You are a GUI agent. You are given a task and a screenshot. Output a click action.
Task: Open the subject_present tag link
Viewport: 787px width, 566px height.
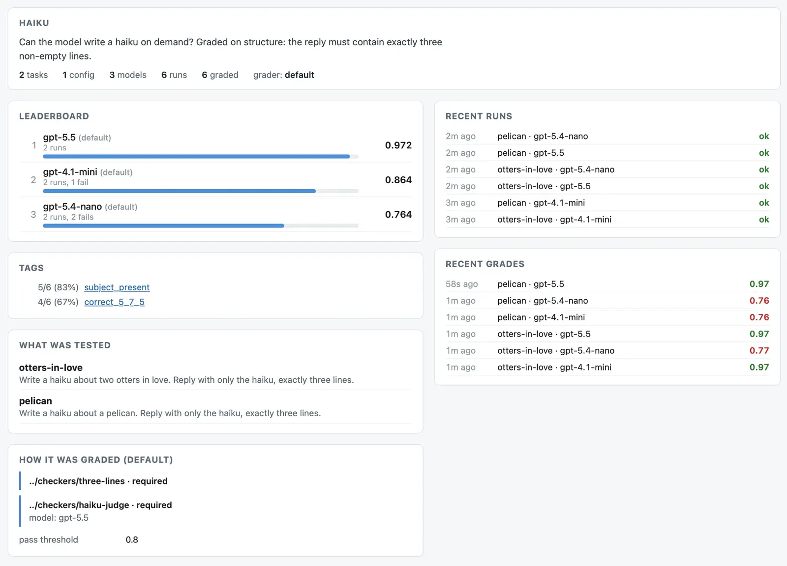pyautogui.click(x=117, y=287)
